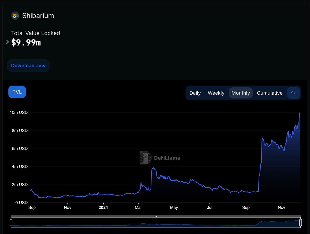The height and width of the screenshot is (234, 310).
Task: Click the 6m USD y-axis label
Action: [x=19, y=149]
